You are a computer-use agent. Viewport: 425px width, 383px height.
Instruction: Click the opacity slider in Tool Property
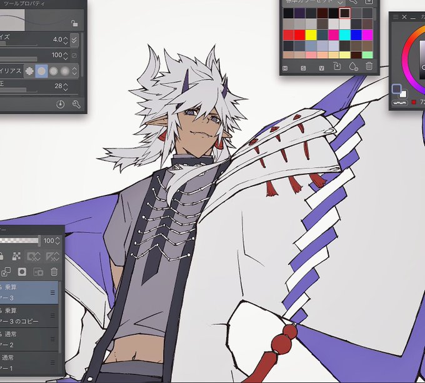pos(18,59)
